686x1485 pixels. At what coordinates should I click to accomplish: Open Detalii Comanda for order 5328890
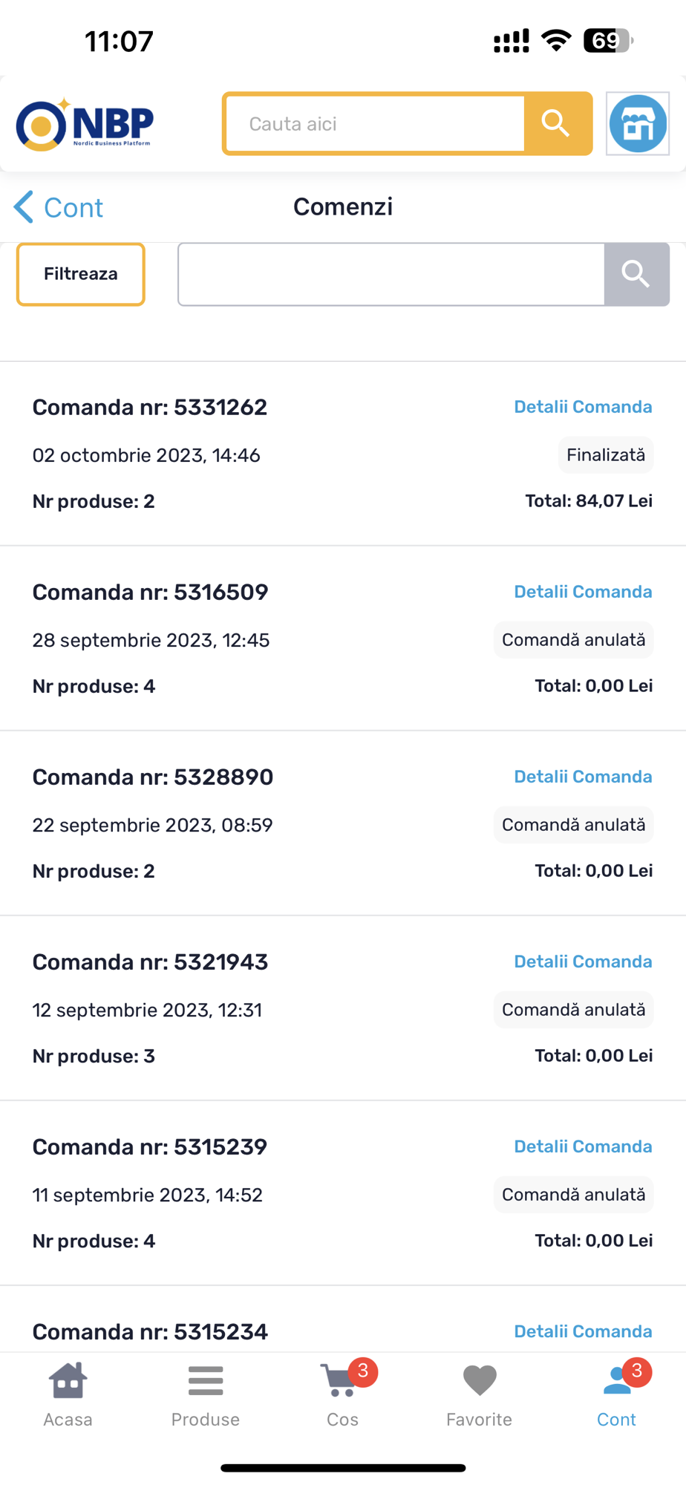(583, 777)
